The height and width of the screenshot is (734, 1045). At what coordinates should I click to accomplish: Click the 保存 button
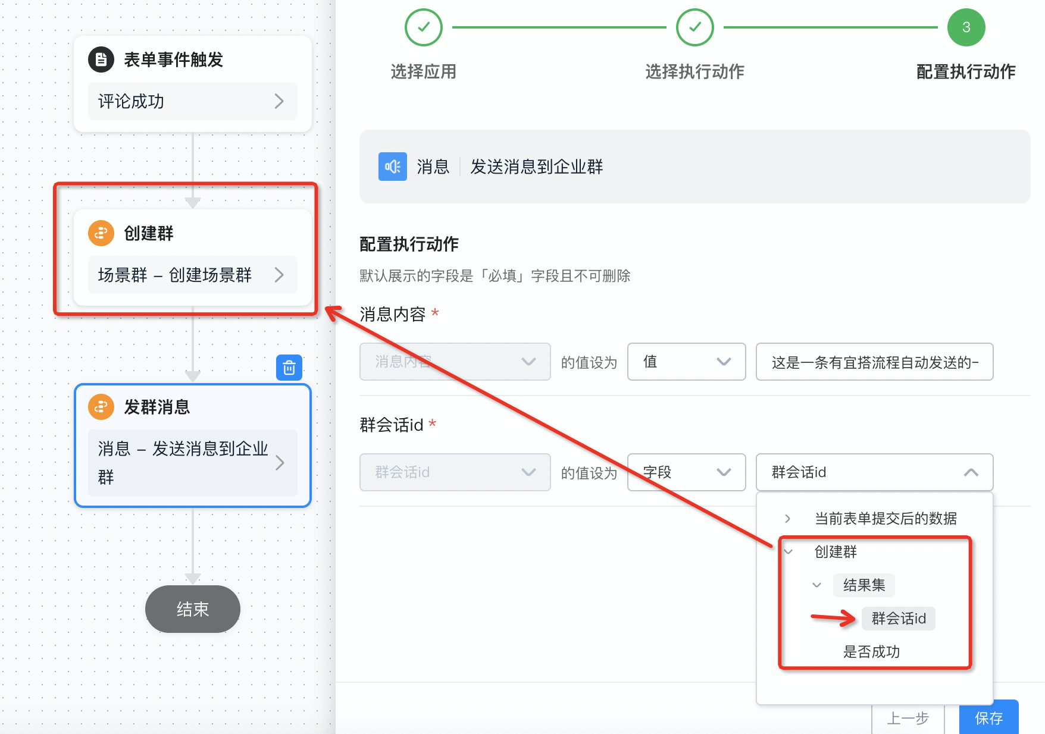(988, 718)
